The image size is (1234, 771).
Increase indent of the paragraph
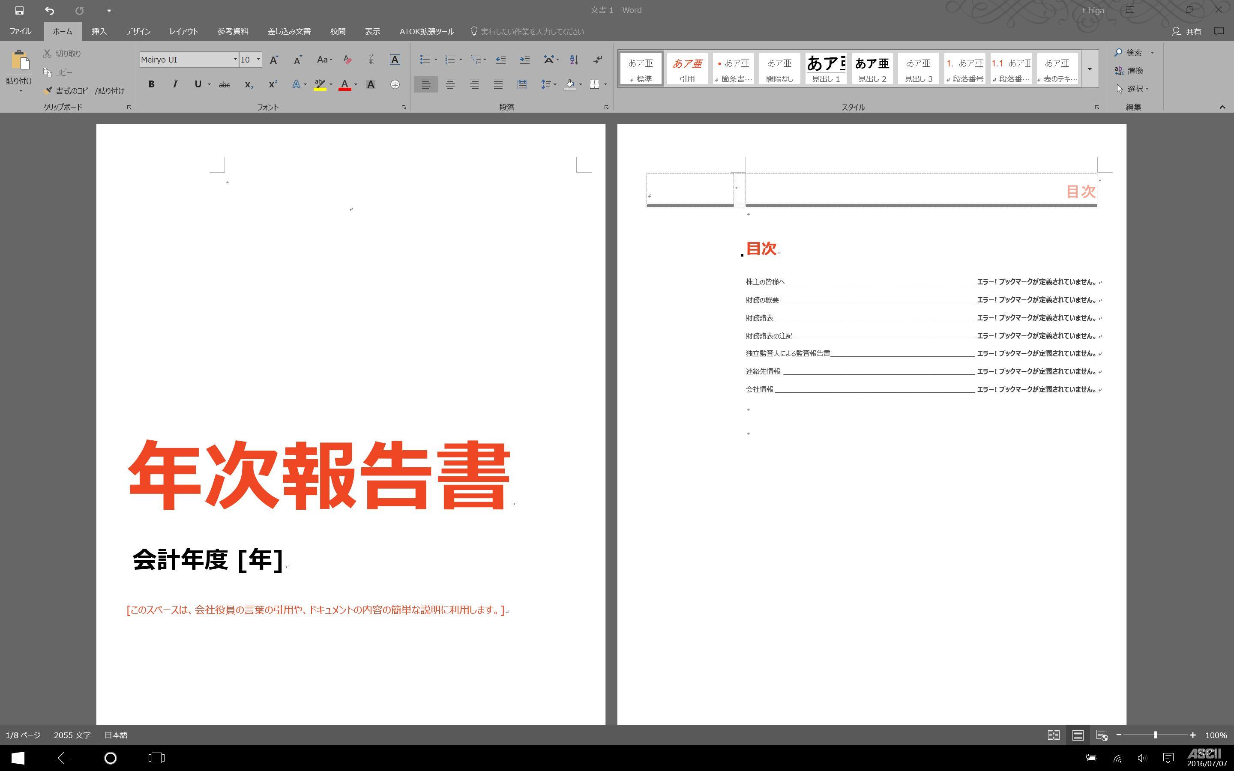[x=524, y=60]
